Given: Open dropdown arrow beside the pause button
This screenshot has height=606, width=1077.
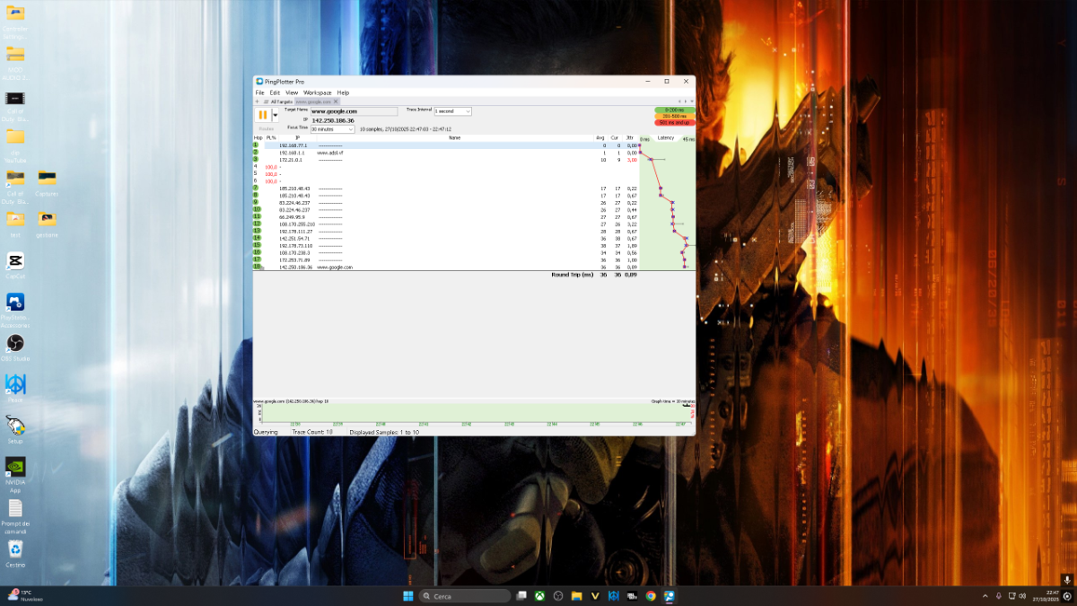Looking at the screenshot, I should click(x=275, y=115).
